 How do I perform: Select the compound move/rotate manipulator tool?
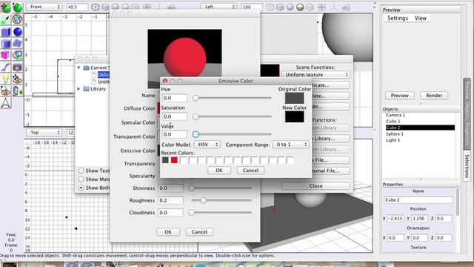(x=17, y=19)
